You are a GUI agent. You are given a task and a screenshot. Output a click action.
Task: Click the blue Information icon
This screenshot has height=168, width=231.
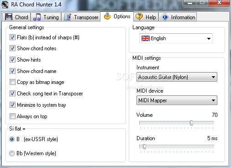point(165,17)
